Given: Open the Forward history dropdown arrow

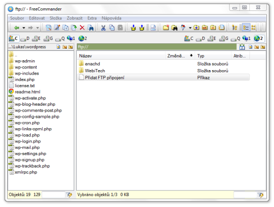Looking at the screenshot, I should tap(38, 28).
